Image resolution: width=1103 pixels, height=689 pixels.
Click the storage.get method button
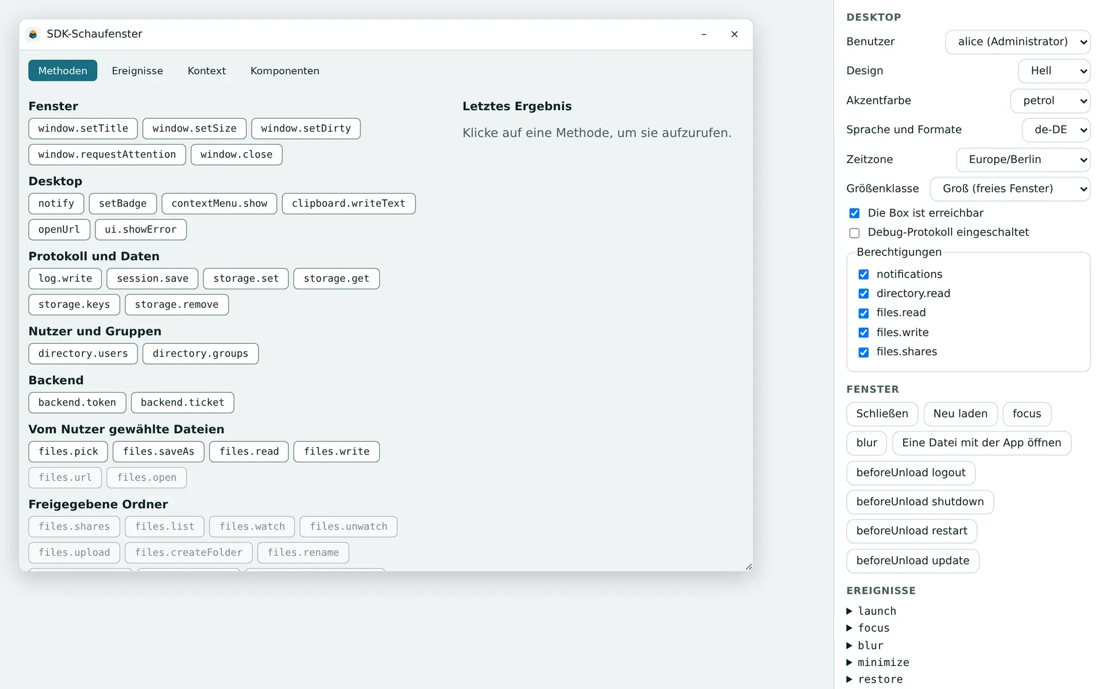[337, 278]
